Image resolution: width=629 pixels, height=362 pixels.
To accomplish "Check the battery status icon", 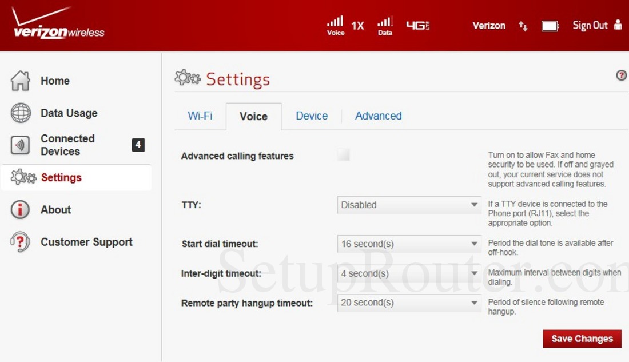I will pos(550,25).
